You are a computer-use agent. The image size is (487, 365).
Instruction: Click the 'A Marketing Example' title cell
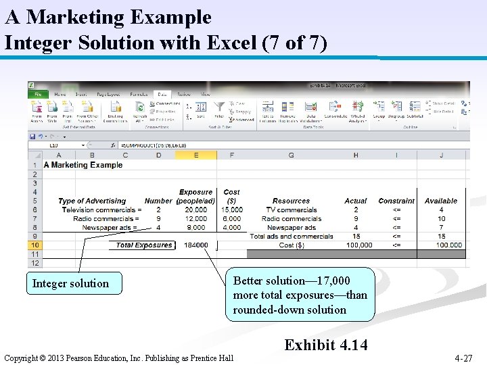[83, 165]
